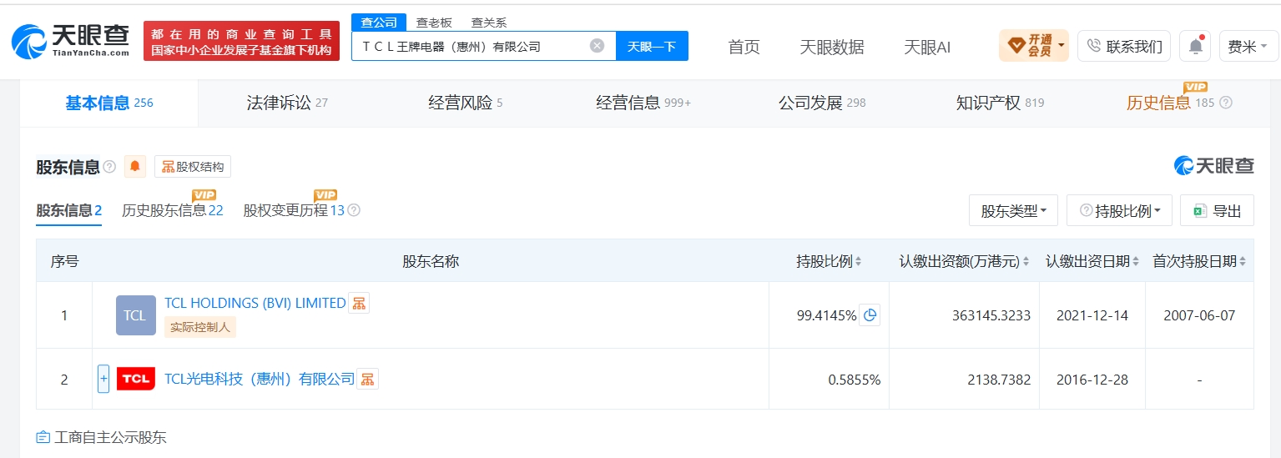This screenshot has height=458, width=1281.
Task: Click TCL gray avatar logo in row 1
Action: (x=136, y=315)
